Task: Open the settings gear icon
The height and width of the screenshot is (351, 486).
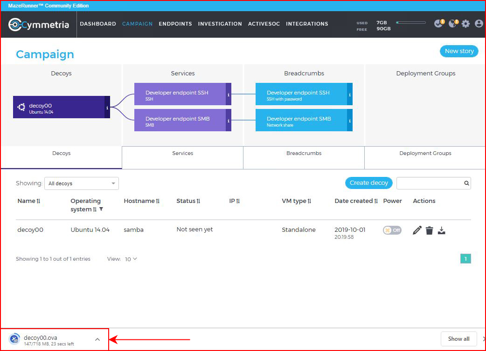Action: click(x=465, y=23)
